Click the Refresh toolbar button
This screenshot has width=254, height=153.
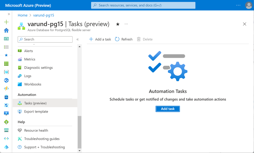pyautogui.click(x=124, y=39)
